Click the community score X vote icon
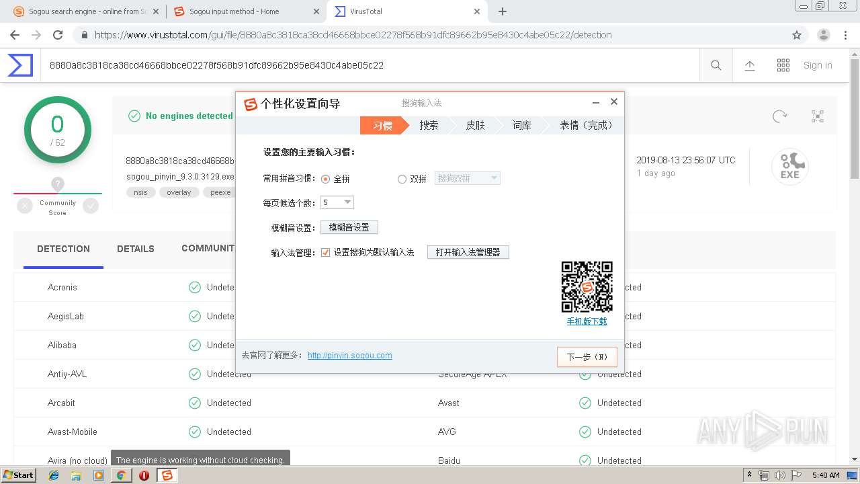 pyautogui.click(x=25, y=206)
